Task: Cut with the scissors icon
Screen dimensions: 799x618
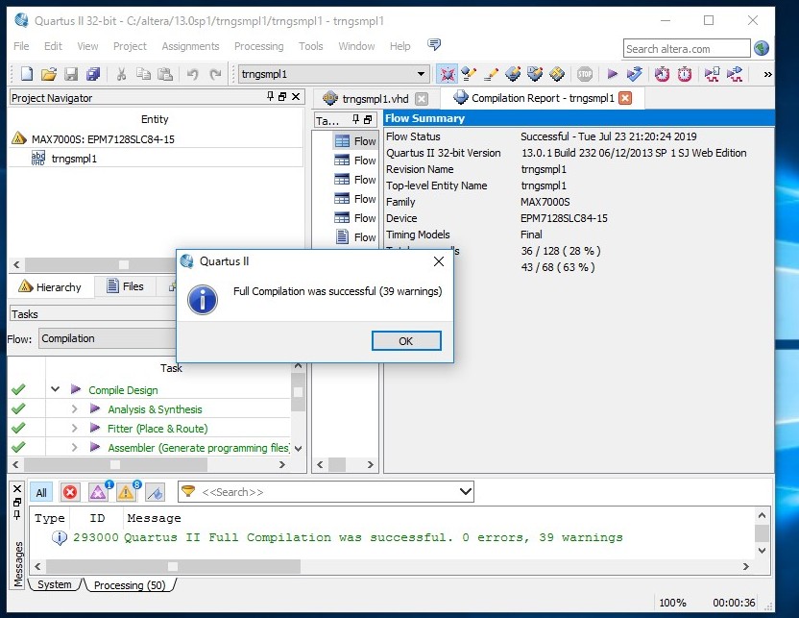Action: (x=121, y=74)
